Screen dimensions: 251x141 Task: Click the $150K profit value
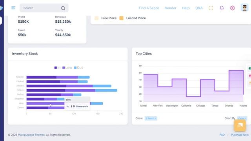[x=24, y=22]
